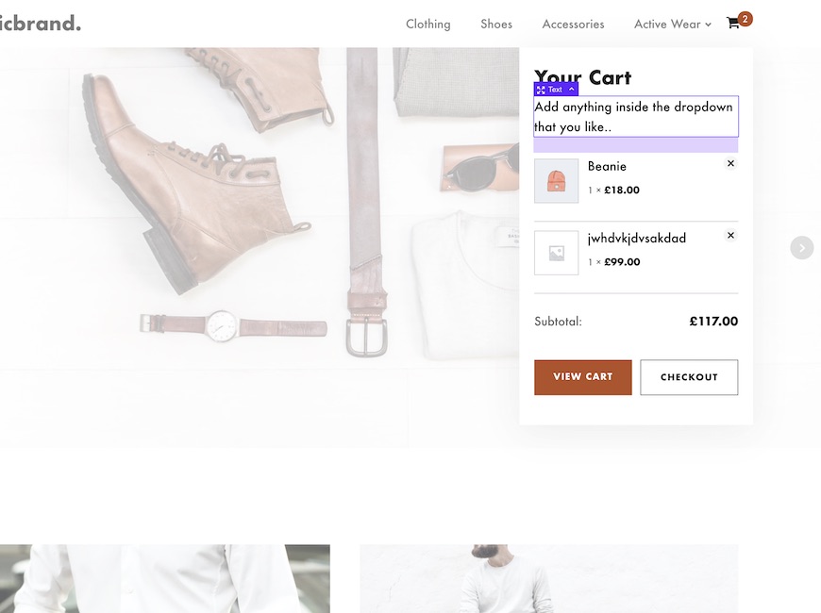Expand the Active Wear dropdown menu
The image size is (821, 613).
point(672,25)
